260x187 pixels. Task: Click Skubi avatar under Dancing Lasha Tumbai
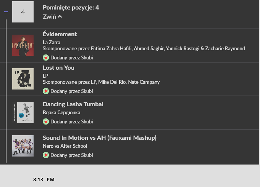coord(46,121)
